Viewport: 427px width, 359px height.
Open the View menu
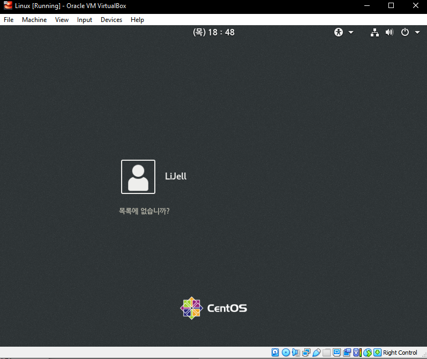coord(62,20)
